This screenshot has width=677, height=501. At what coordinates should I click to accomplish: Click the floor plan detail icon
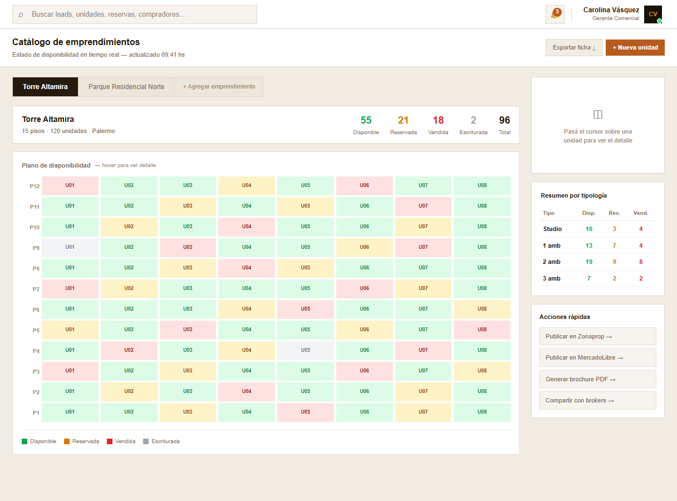pos(598,115)
